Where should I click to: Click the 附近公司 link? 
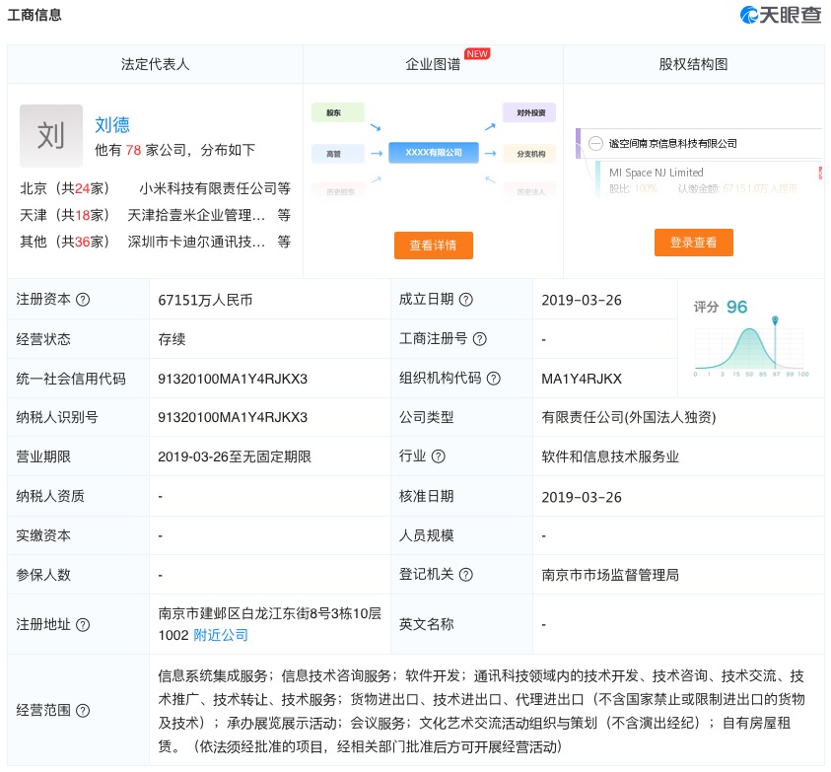[221, 635]
